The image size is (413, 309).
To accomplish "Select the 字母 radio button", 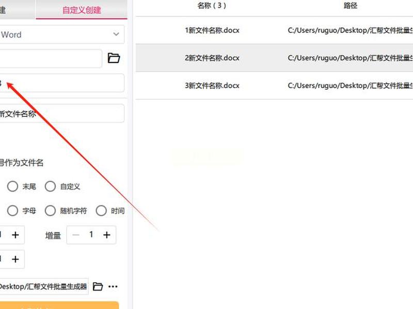I will [x=12, y=211].
